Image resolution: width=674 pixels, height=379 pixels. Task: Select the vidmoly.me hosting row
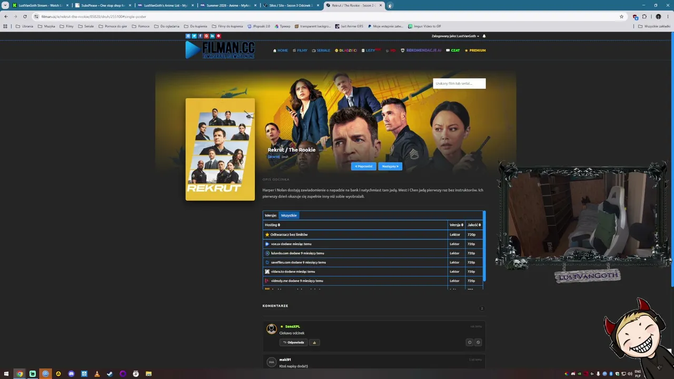pos(373,281)
